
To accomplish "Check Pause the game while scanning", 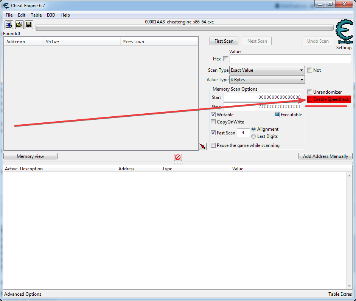I will click(x=213, y=145).
